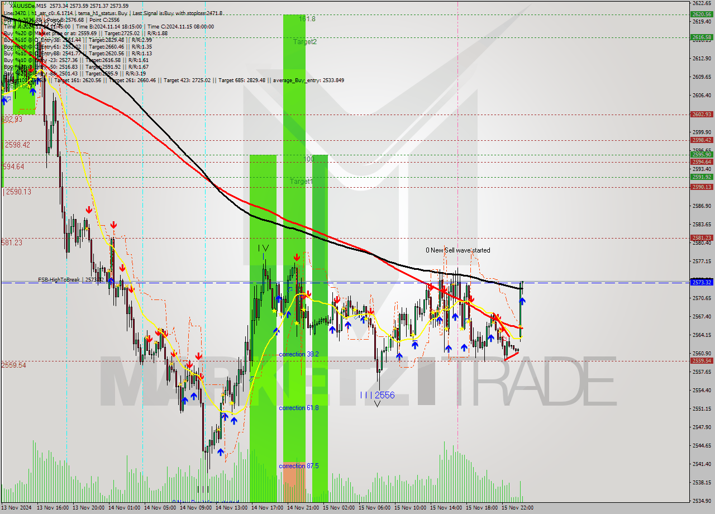Screen dimensions: 715x514
Task: Click the 2559.54 red price tag on axis
Action: (x=702, y=360)
